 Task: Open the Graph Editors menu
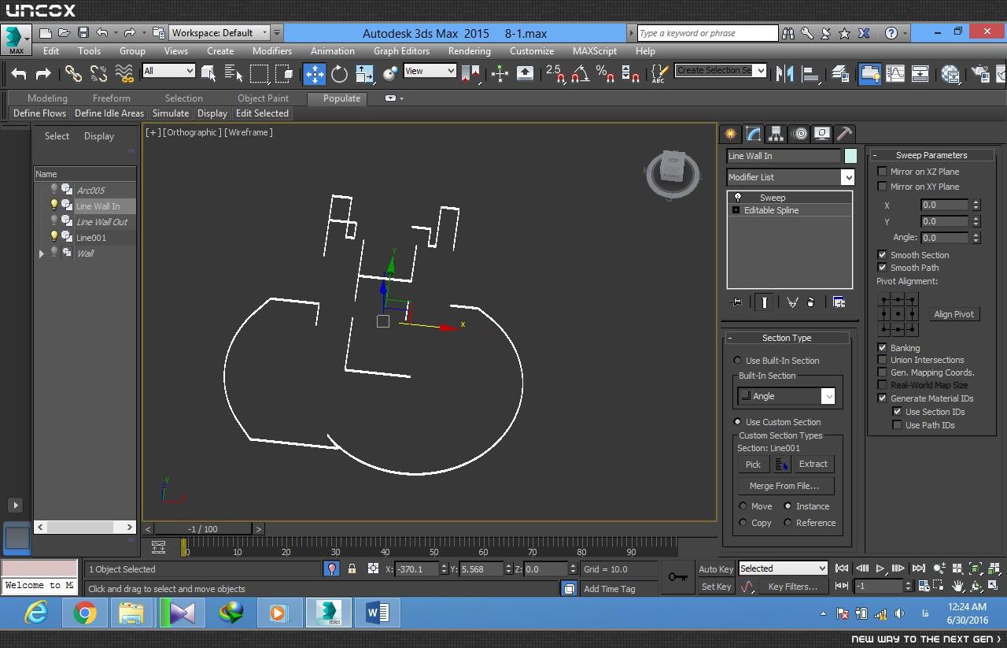[x=401, y=51]
